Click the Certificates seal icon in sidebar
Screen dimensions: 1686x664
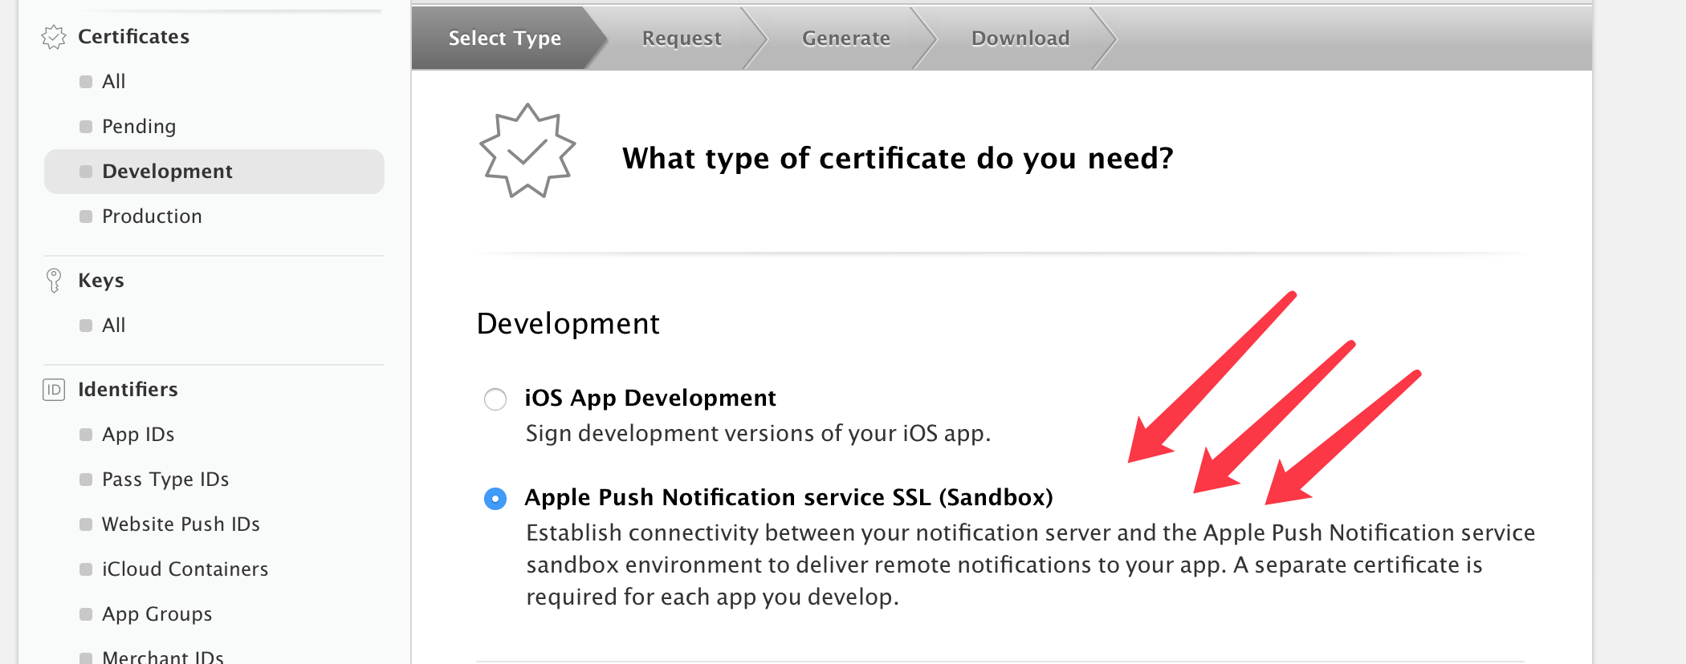point(54,37)
